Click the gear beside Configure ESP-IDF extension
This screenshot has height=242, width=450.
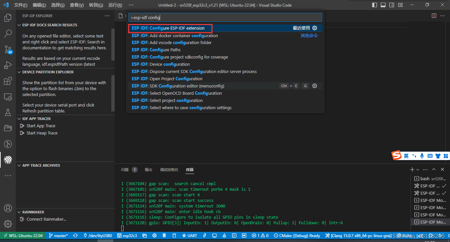pyautogui.click(x=315, y=28)
